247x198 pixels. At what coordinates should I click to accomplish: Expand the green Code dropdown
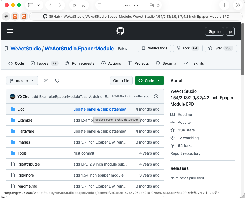click(x=149, y=80)
